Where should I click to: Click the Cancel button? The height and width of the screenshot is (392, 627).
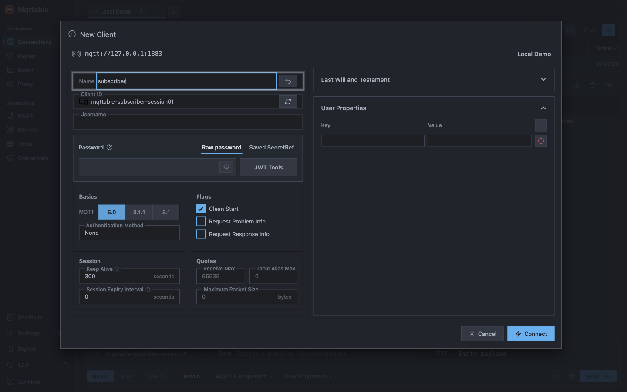[482, 334]
